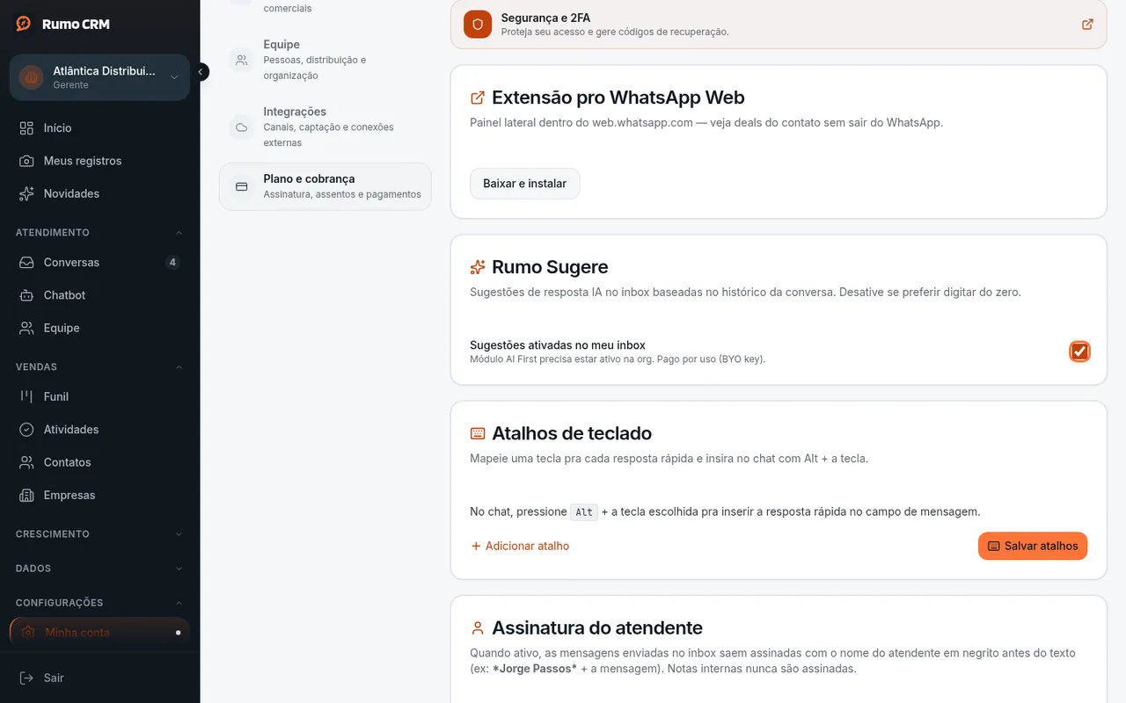Click the Adicionar atalho link
This screenshot has height=703, width=1126.
coord(520,546)
